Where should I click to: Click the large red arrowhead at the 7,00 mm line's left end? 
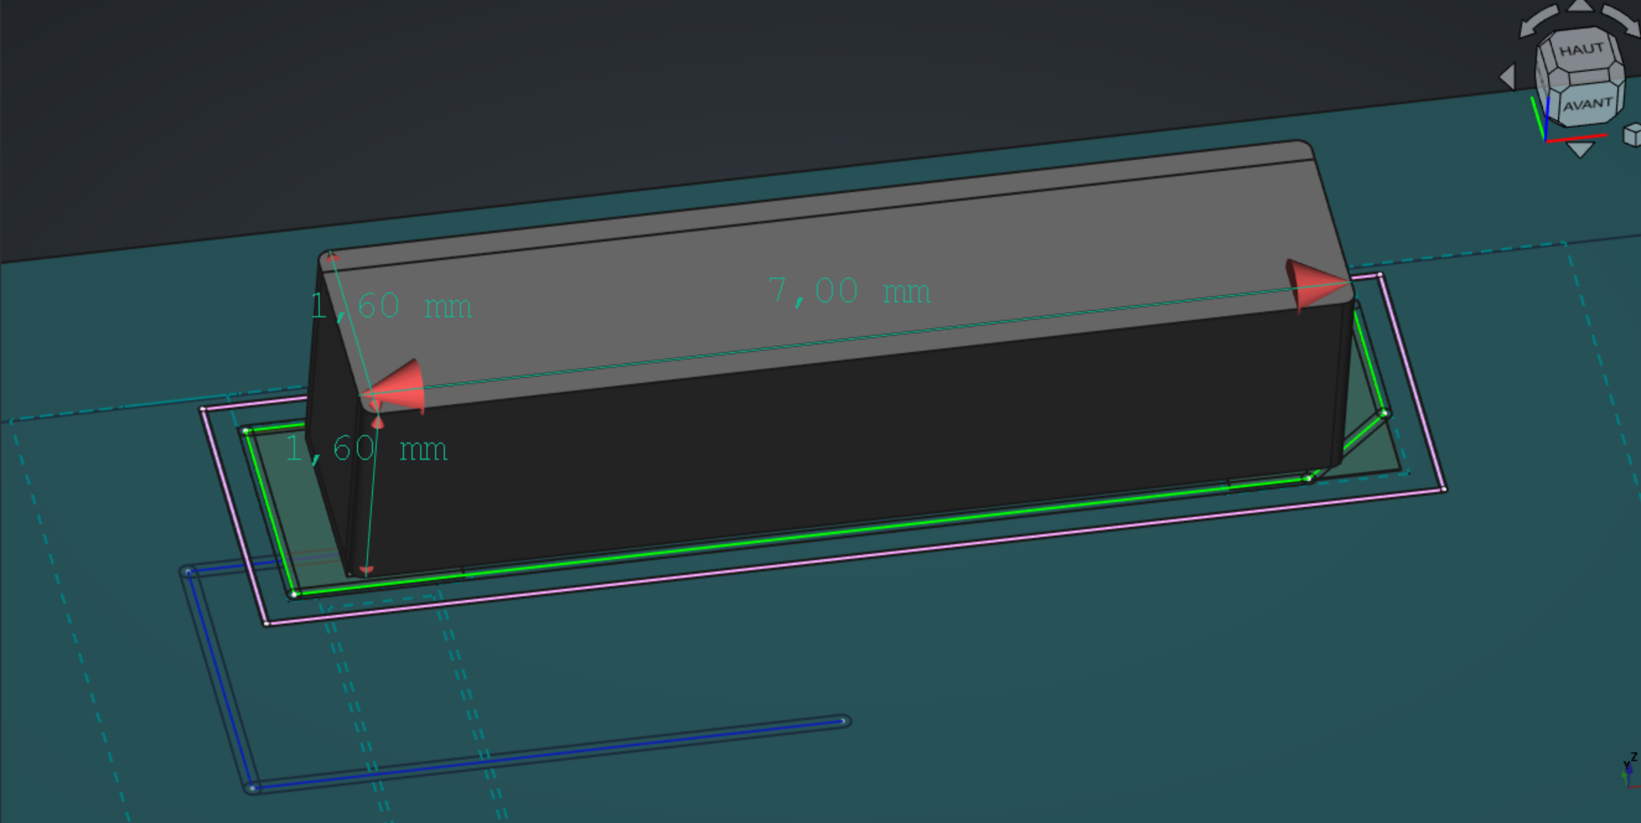(395, 387)
